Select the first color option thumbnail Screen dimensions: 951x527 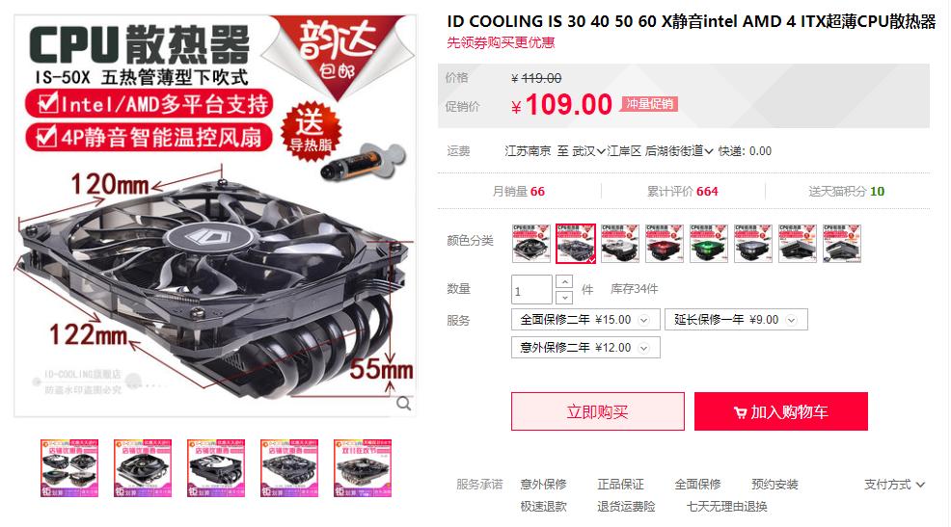530,244
